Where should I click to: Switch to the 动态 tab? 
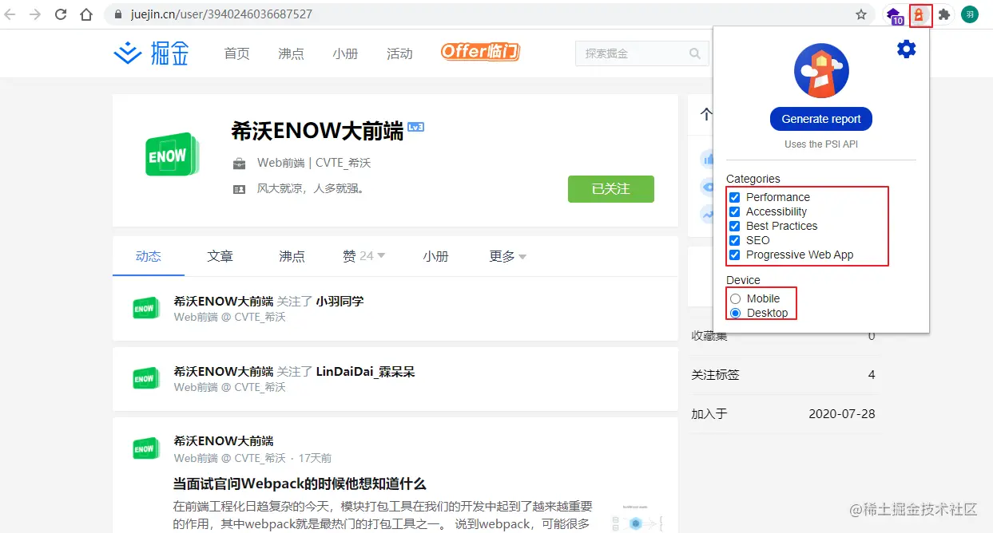pos(149,256)
